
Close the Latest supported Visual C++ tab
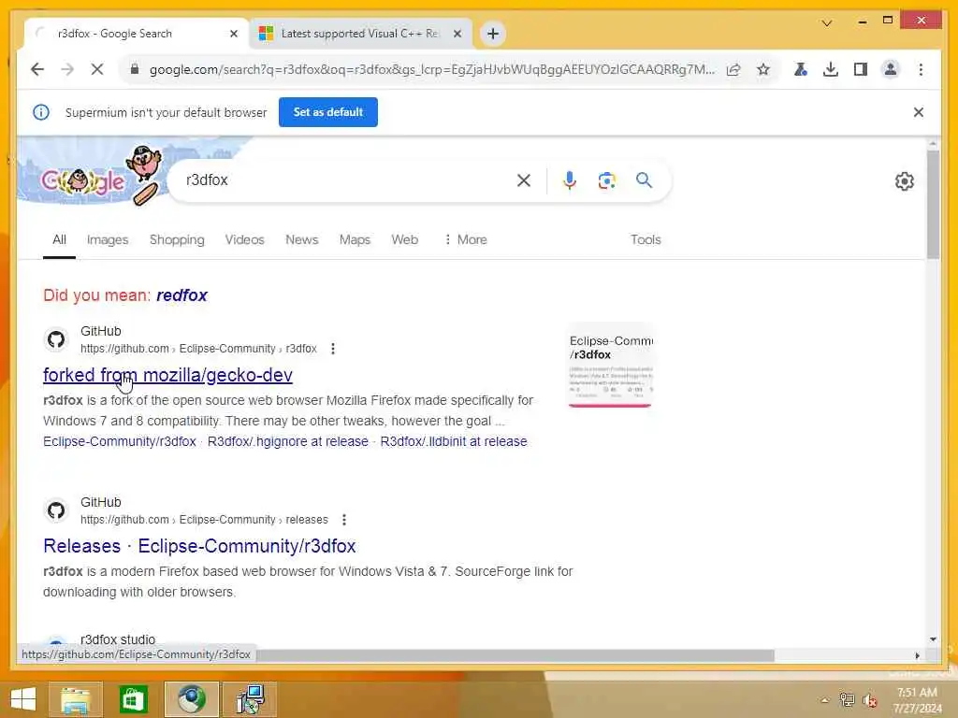(457, 34)
